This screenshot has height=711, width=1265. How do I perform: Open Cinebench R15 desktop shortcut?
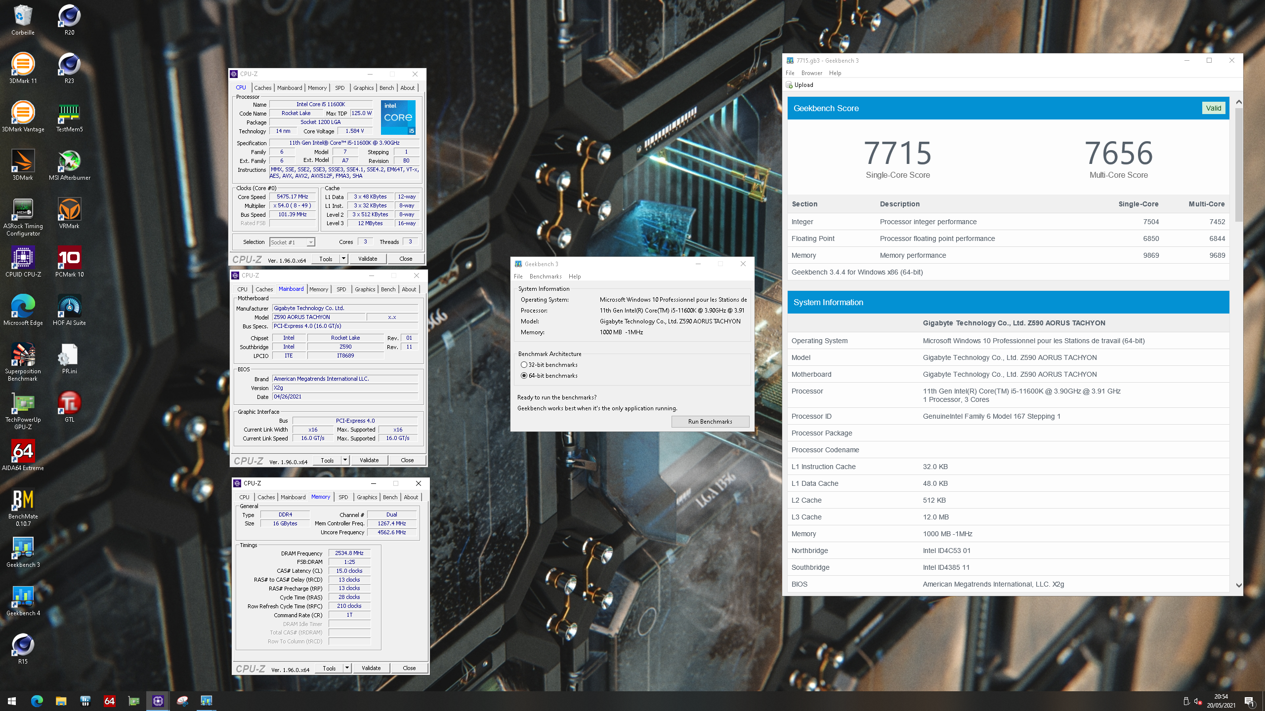(23, 649)
